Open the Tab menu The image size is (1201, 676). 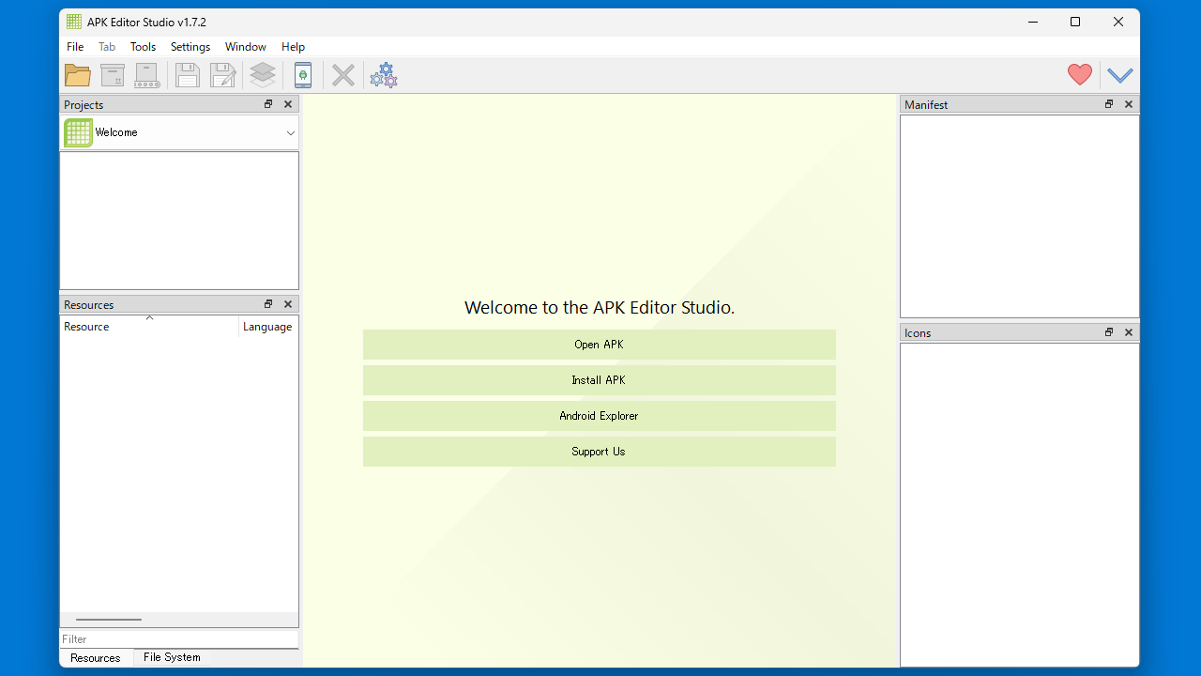coord(107,47)
